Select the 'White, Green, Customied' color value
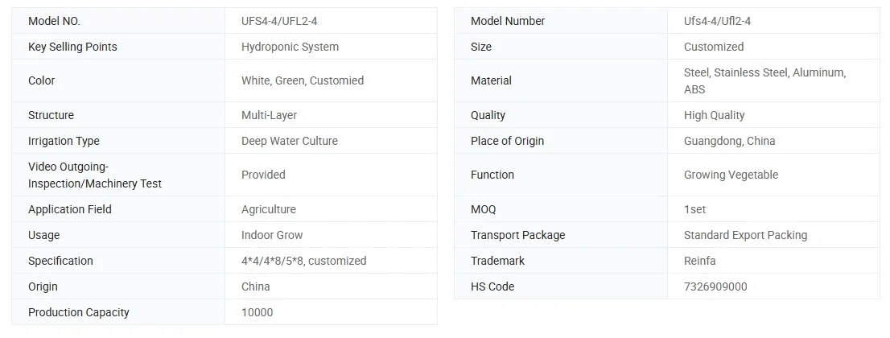890x338 pixels. click(x=303, y=80)
